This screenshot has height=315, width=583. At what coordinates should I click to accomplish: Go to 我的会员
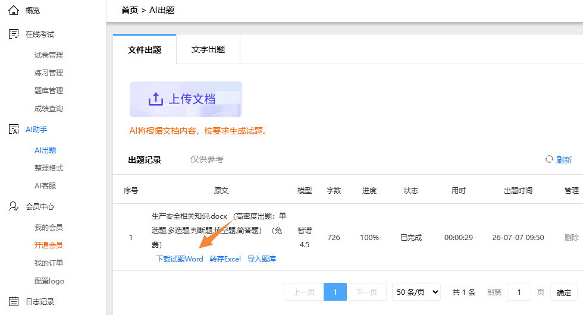[49, 227]
